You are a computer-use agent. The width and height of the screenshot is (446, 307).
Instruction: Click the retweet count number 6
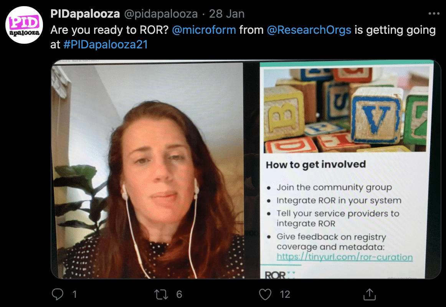179,294
